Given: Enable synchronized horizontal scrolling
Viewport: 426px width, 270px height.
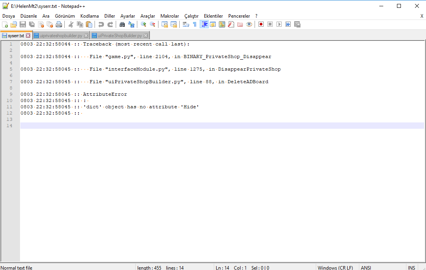Looking at the screenshot, I should coord(174,24).
